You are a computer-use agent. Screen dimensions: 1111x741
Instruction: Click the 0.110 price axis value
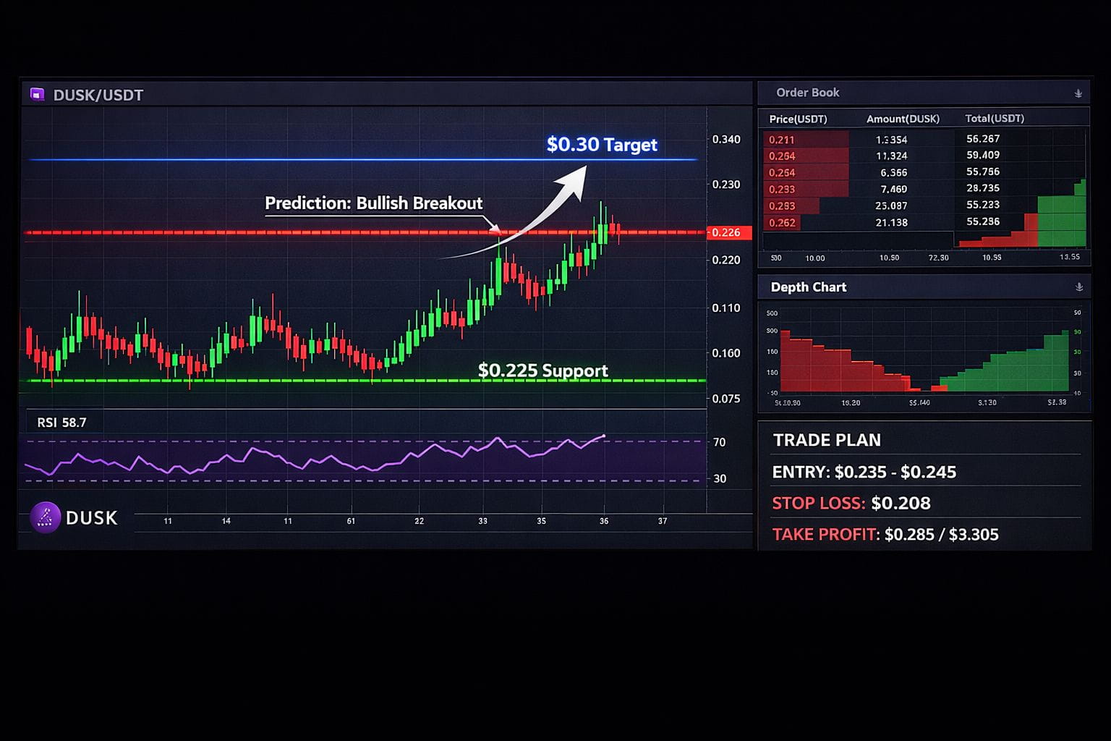[x=726, y=308]
